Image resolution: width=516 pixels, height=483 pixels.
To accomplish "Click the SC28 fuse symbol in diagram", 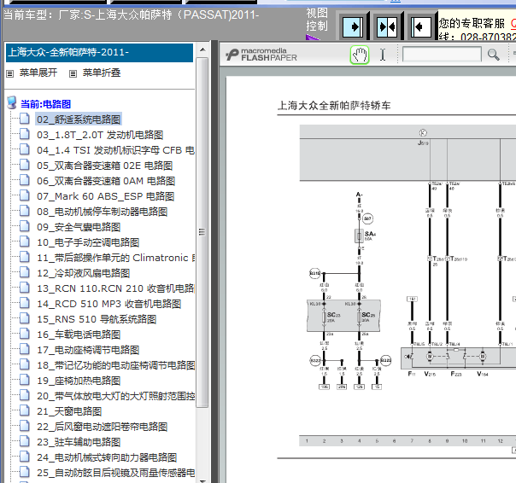I will click(360, 317).
